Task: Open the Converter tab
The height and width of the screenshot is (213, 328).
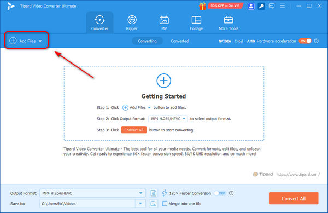Action: pos(99,22)
